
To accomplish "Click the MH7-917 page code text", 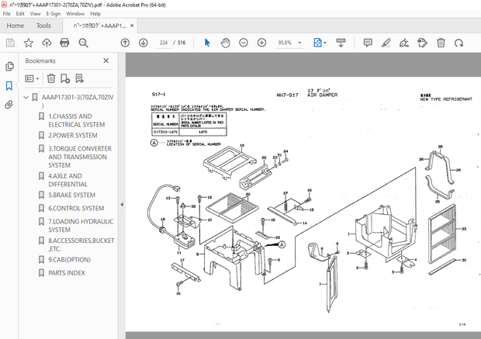I will pos(287,95).
